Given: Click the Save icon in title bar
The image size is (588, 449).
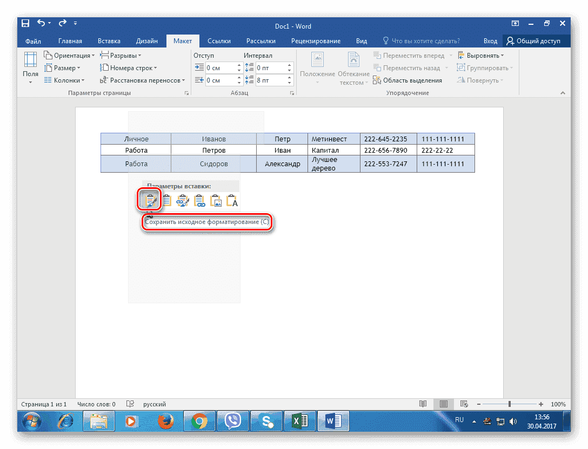Looking at the screenshot, I should click(x=25, y=24).
